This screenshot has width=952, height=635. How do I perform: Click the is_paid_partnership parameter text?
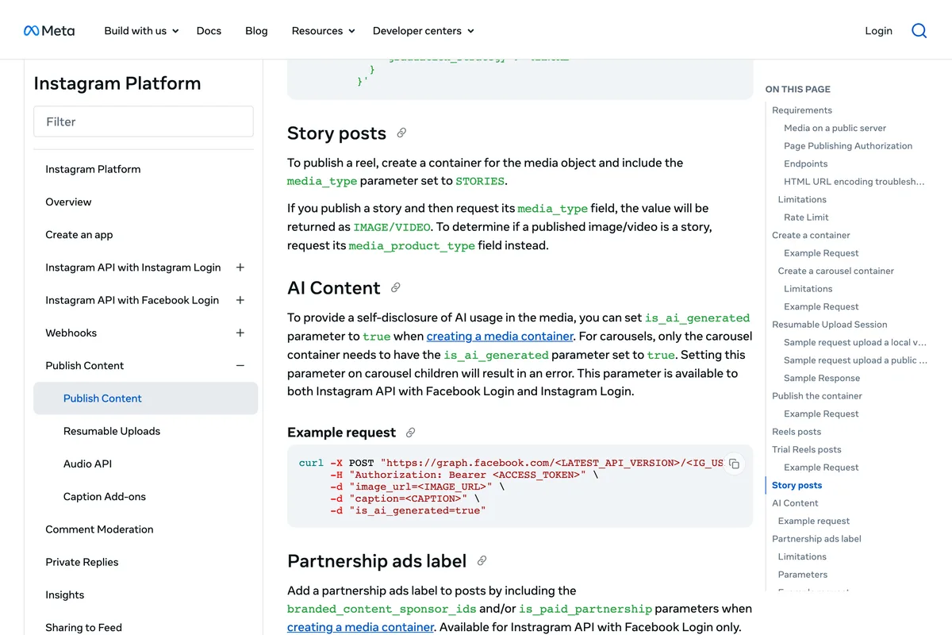(585, 609)
